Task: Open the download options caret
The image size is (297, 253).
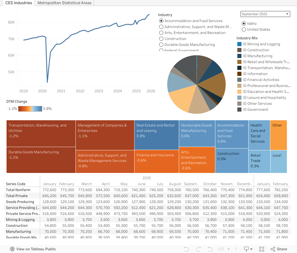Action: (251, 249)
